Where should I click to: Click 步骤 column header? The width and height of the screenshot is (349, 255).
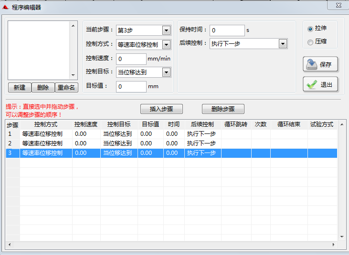point(13,125)
